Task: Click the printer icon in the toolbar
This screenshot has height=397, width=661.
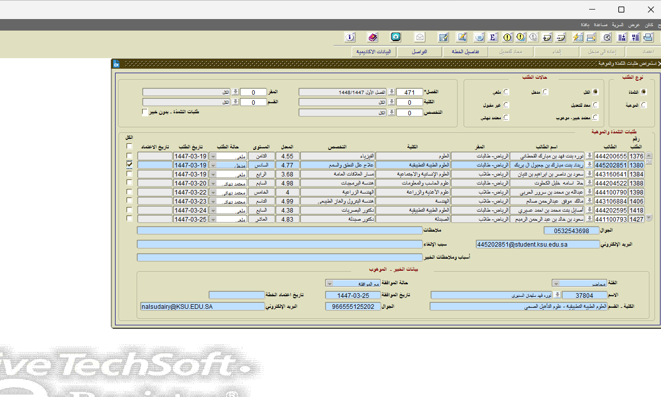Action: [x=648, y=37]
